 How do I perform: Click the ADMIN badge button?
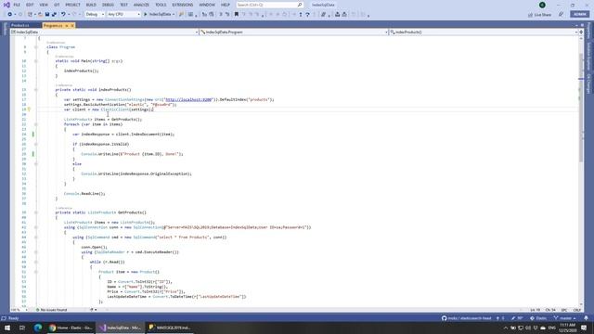(579, 15)
